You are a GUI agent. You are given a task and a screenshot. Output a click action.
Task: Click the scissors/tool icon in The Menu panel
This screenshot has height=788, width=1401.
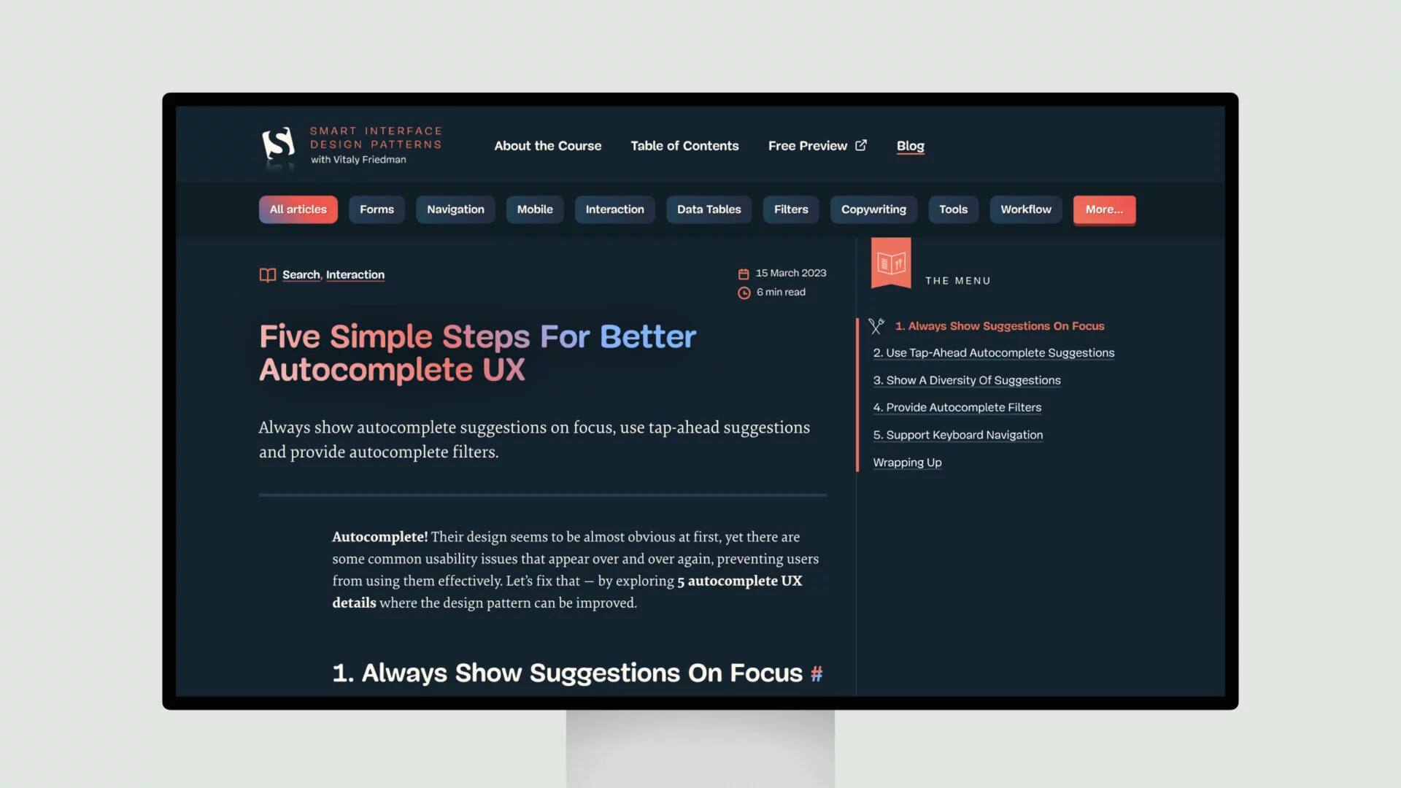(876, 325)
